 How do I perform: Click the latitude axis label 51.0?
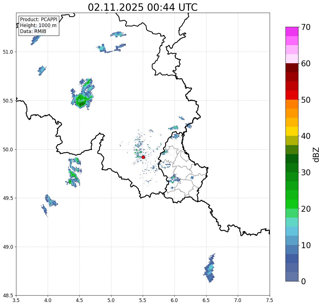coord(8,52)
